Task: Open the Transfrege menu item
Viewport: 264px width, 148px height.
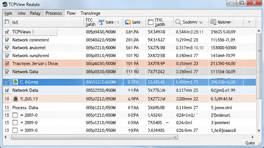Action: (x=90, y=13)
